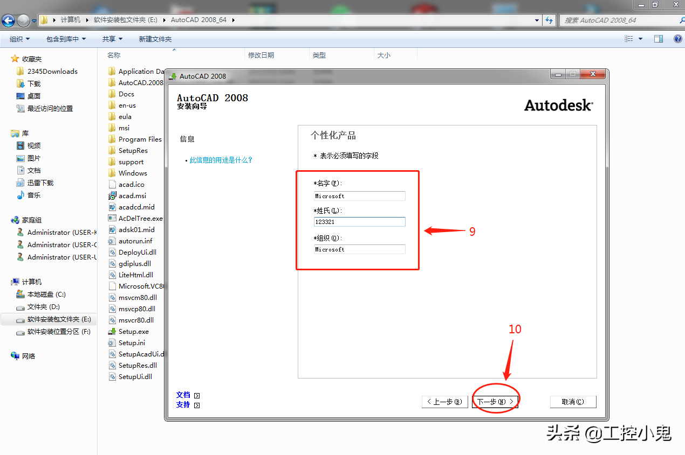Select 图片 in the libraries list

pos(34,158)
